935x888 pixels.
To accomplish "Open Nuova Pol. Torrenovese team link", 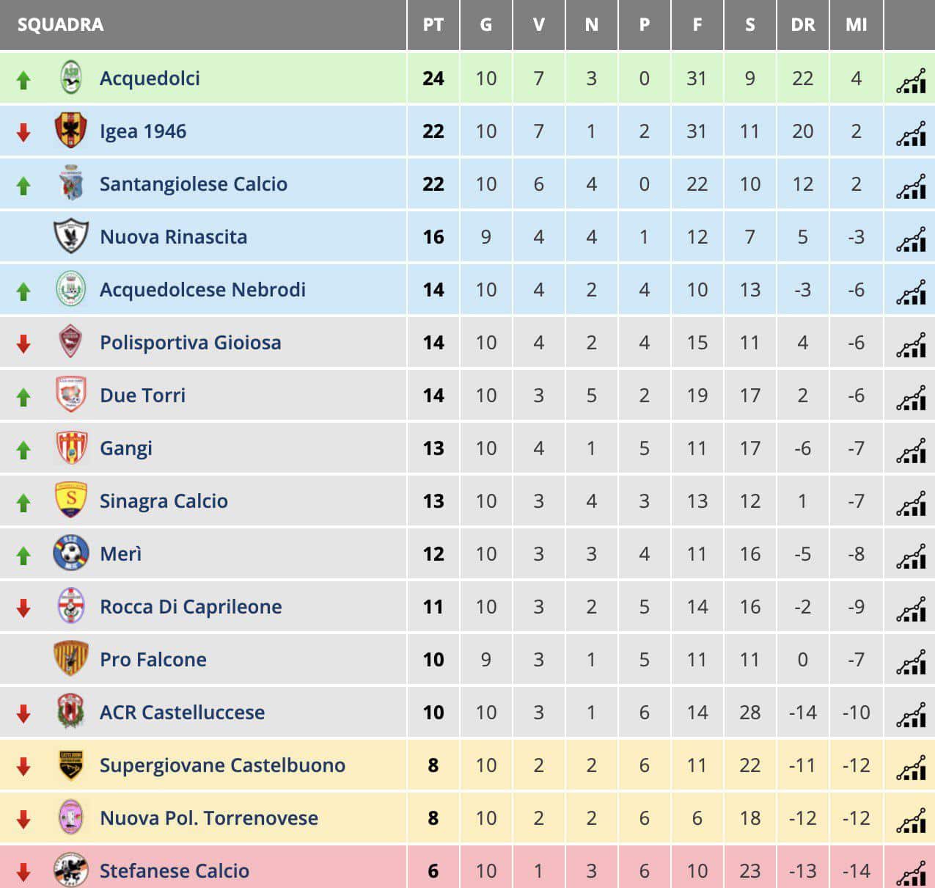I will 209,818.
